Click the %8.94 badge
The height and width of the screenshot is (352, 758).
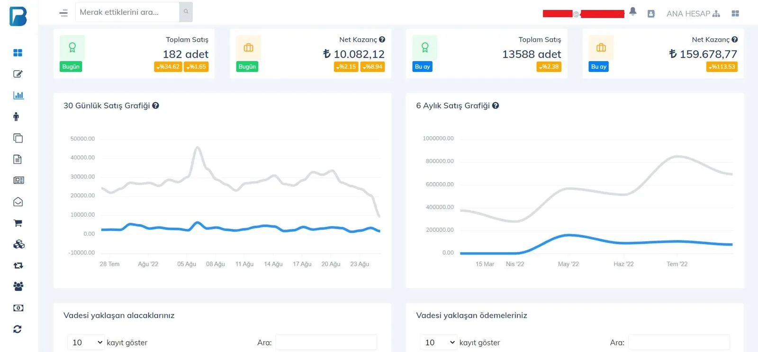point(372,67)
